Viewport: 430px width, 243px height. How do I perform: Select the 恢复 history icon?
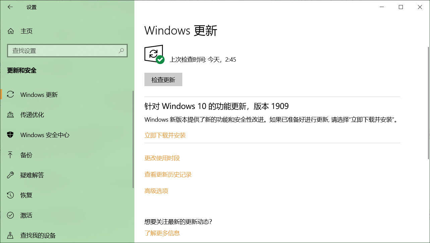click(x=10, y=195)
